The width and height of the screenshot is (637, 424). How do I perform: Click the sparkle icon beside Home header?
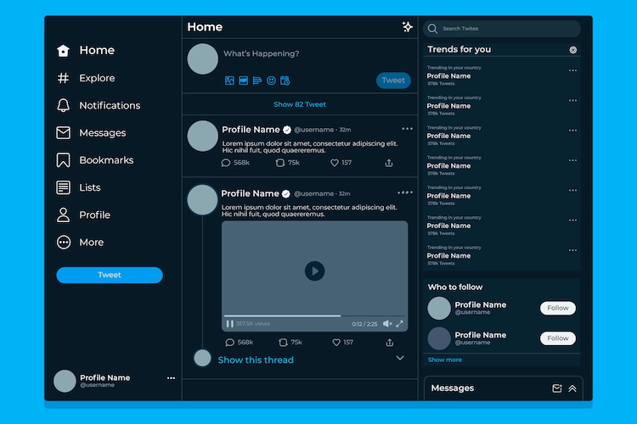click(408, 27)
